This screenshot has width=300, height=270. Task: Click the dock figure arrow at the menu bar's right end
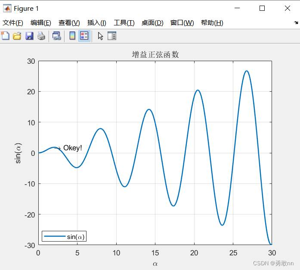(x=296, y=22)
